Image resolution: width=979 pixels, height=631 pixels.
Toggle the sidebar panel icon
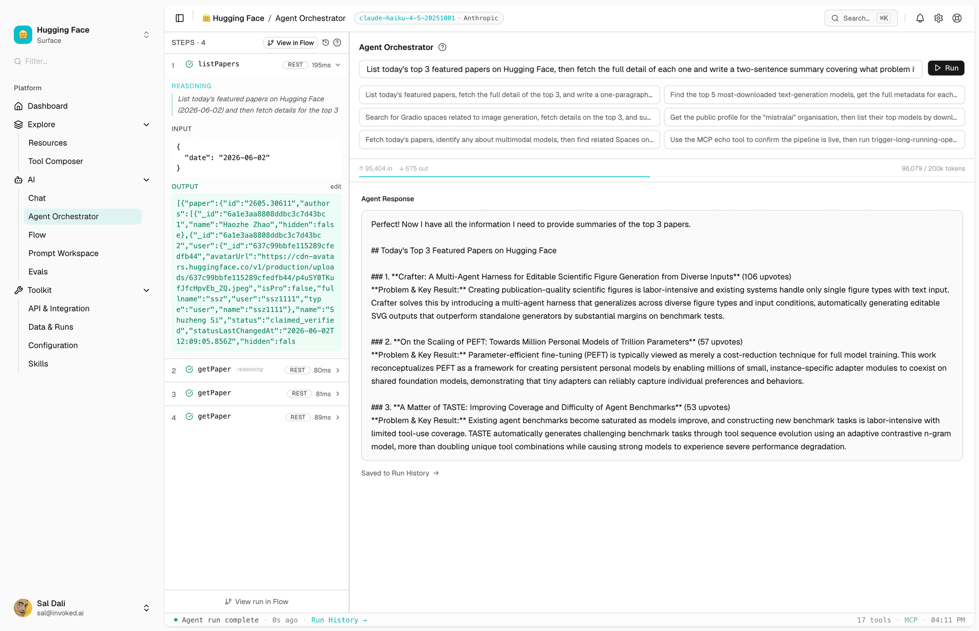click(x=179, y=18)
